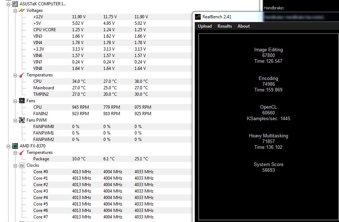Click the KSamples/sec: 1445 line
This screenshot has height=222, width=339.
click(x=268, y=119)
